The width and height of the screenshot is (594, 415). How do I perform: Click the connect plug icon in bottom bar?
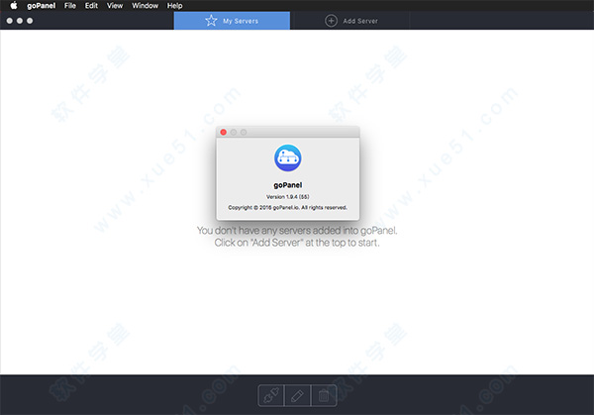click(271, 395)
